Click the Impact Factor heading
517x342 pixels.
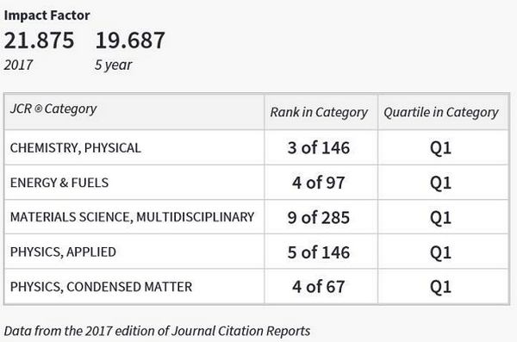click(x=47, y=16)
